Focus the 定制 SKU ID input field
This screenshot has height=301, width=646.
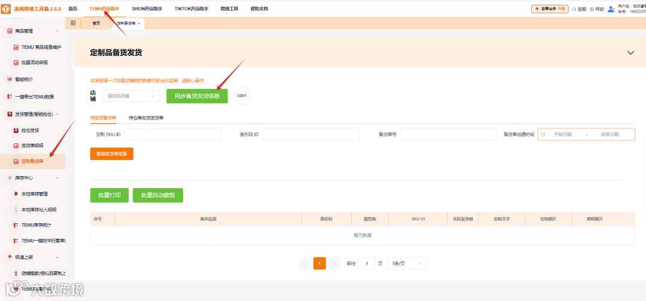(x=173, y=134)
